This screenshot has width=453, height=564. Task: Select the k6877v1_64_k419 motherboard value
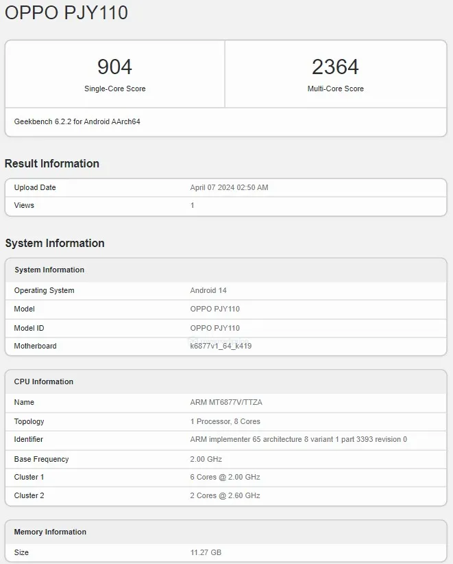tap(221, 346)
